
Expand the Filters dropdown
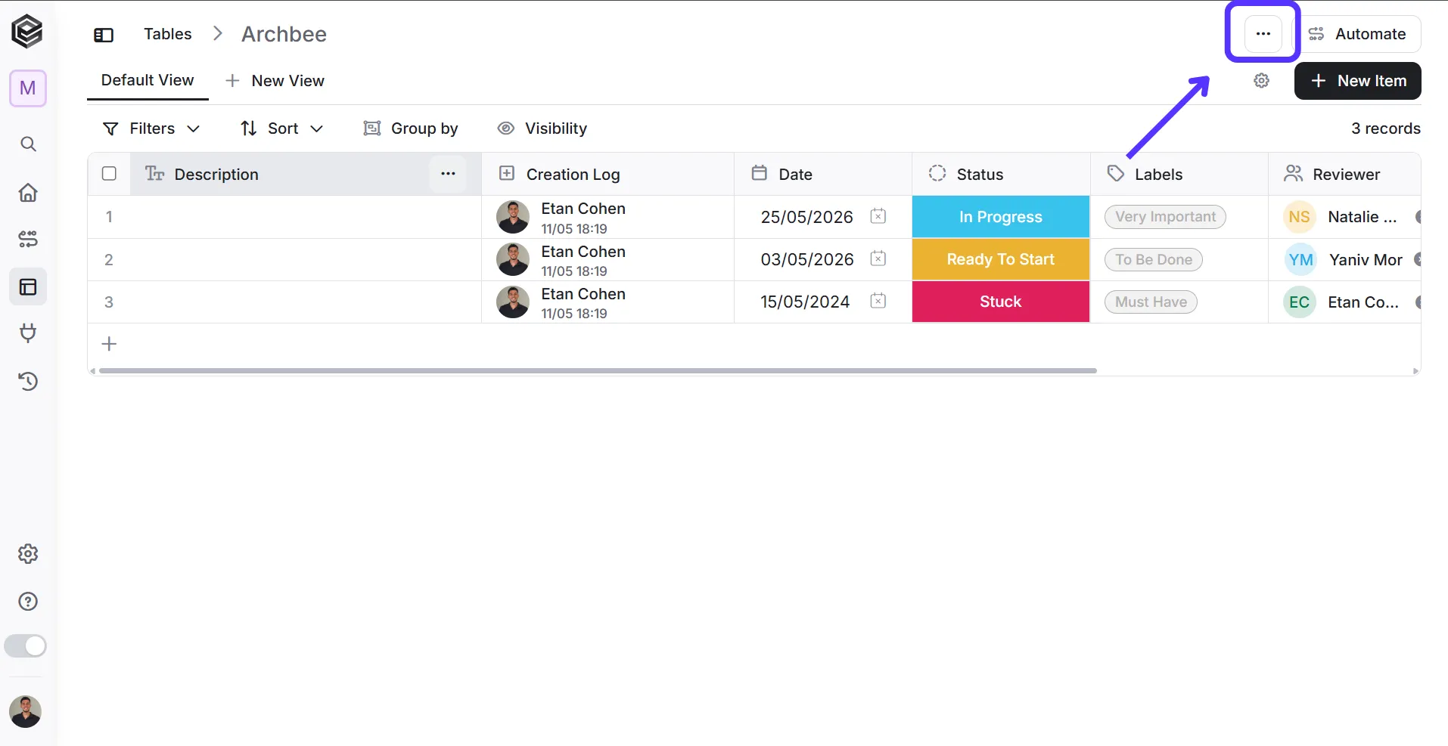point(151,128)
